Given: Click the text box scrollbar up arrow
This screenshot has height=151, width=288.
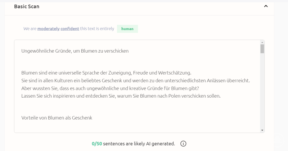Looking at the screenshot, I should (262, 43).
